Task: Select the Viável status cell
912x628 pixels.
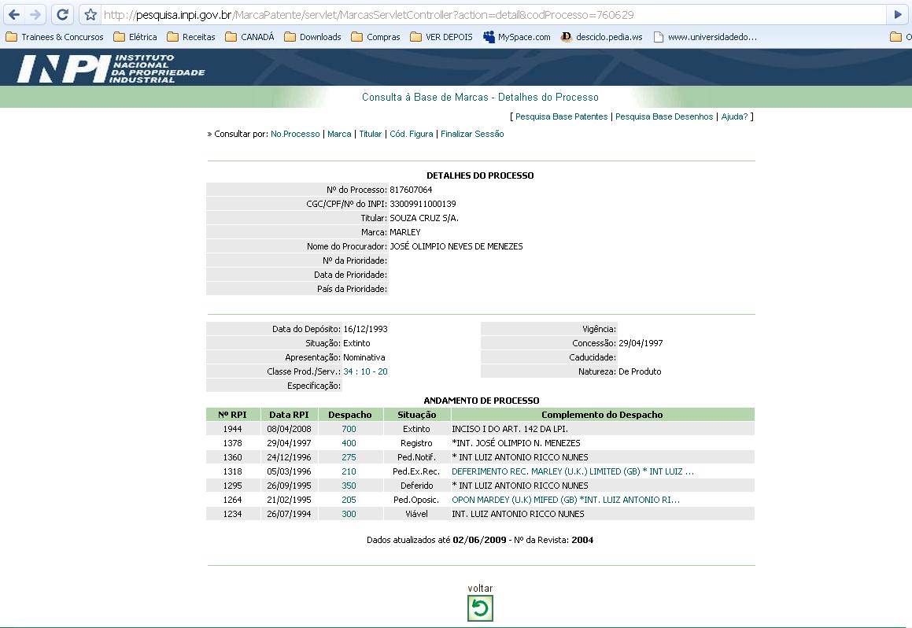Action: [416, 514]
